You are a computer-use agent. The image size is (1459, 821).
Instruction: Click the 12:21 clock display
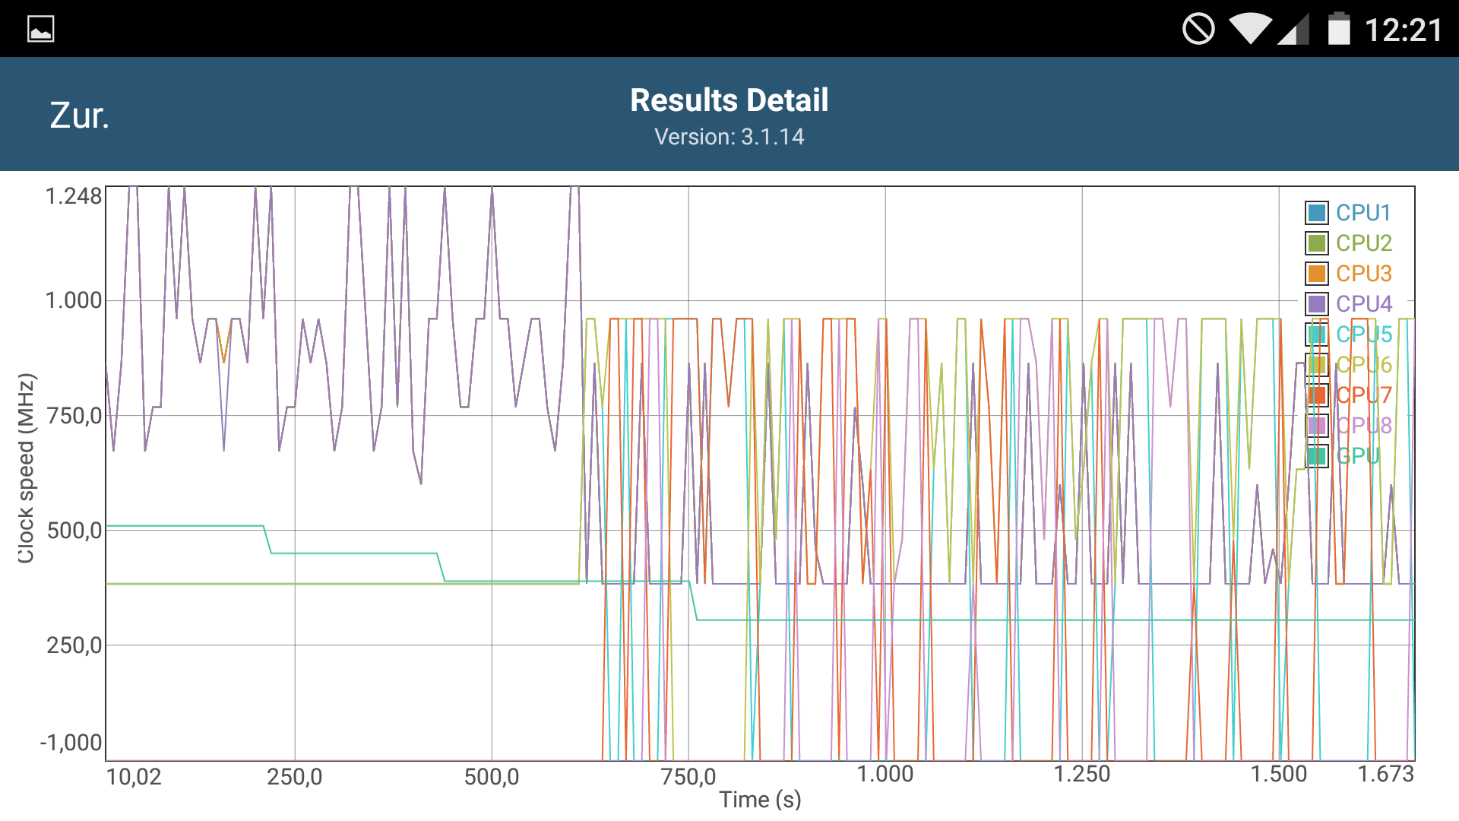(x=1403, y=30)
